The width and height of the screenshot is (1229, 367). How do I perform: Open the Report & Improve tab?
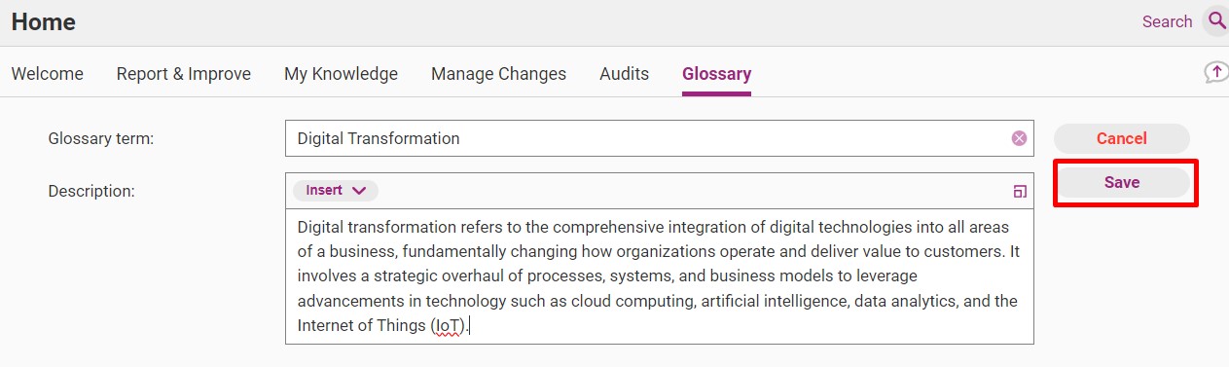click(x=184, y=74)
